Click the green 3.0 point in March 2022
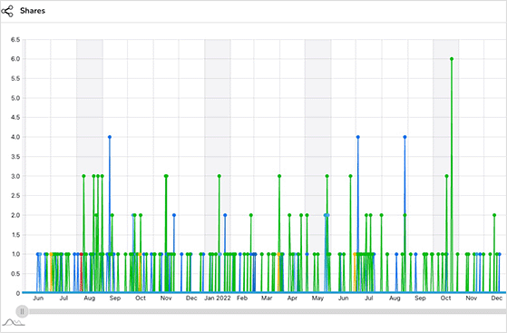Viewport: 507px width, 333px height. (x=279, y=176)
